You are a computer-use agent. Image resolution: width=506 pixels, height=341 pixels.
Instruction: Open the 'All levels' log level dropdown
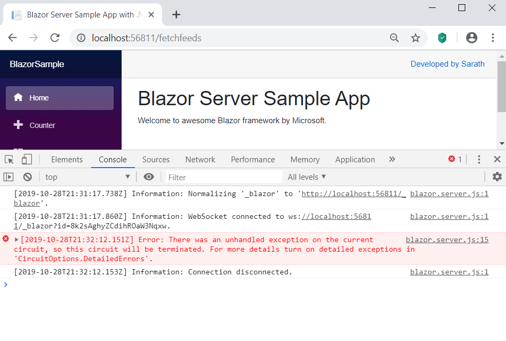[x=307, y=177]
